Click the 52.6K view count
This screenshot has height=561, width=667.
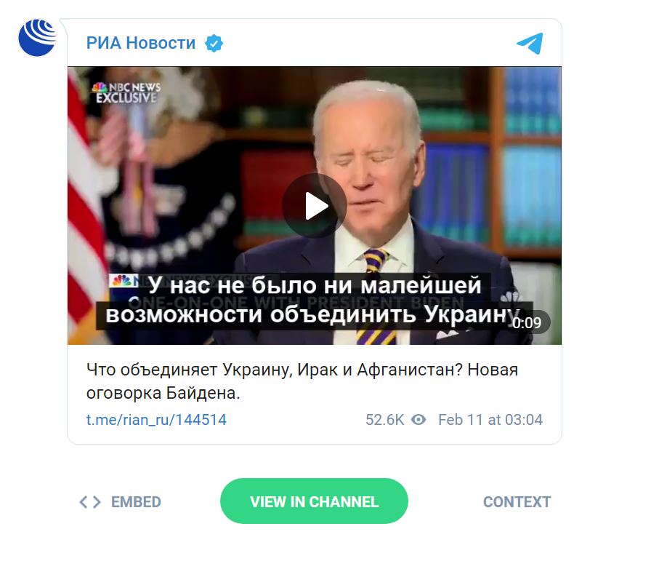coord(385,420)
